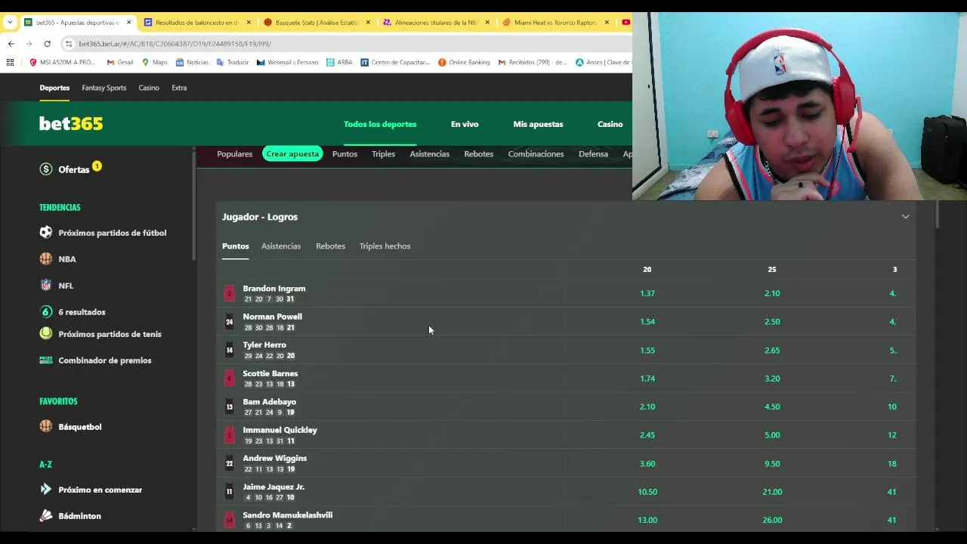Select the Triples hechos sub-tab
967x544 pixels.
pyautogui.click(x=385, y=246)
